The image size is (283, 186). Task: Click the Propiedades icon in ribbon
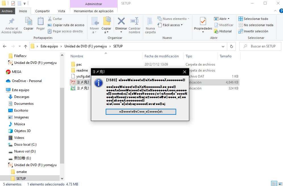coord(203,21)
